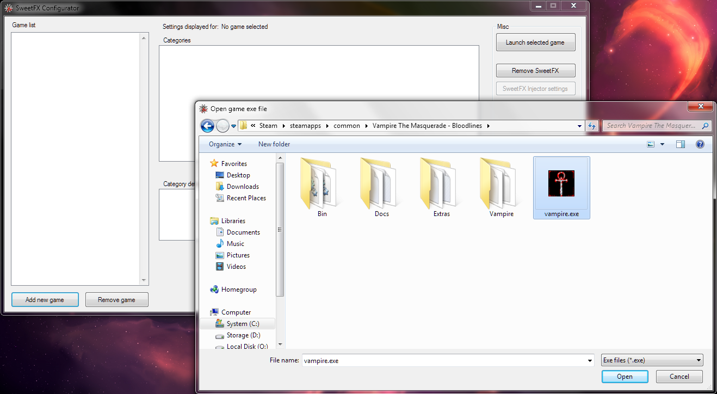Refresh the folder view in address bar

pyautogui.click(x=592, y=126)
